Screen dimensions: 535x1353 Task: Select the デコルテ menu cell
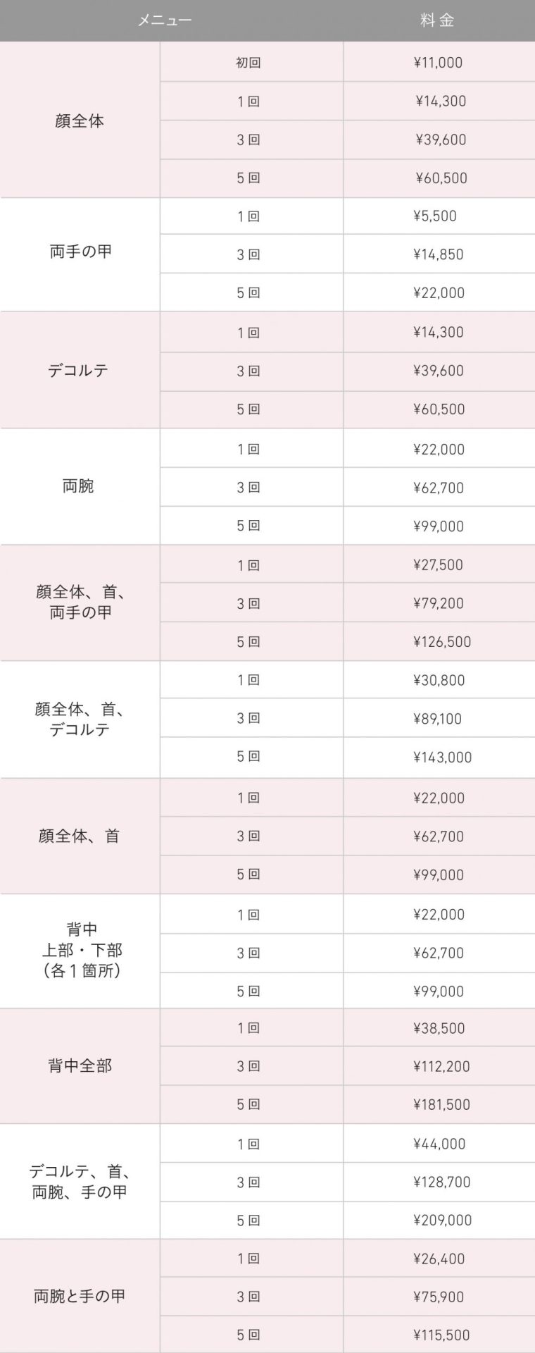[80, 370]
